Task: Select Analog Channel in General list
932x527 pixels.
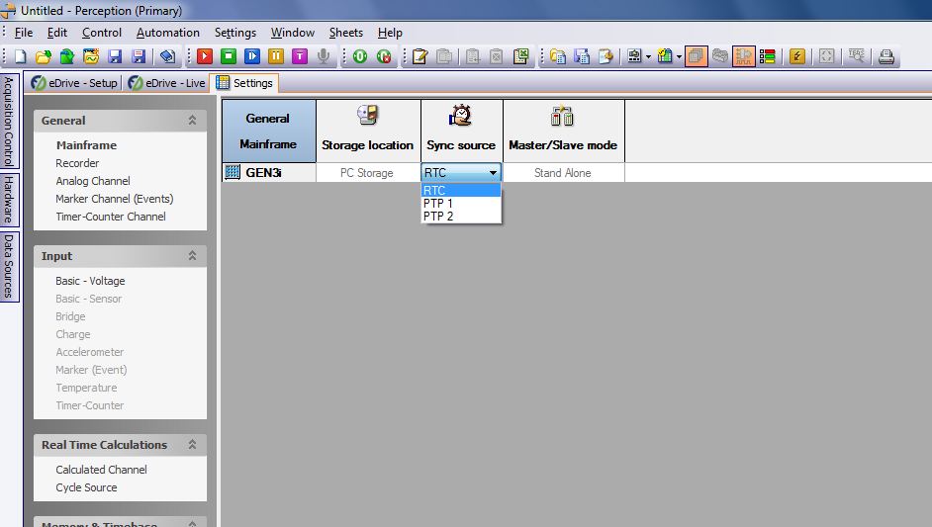Action: 93,181
